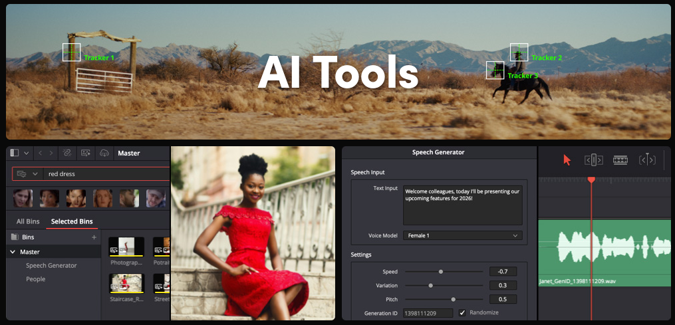Screen dimensions: 675x325
Task: Add a new bin with the plus icon
Action: pos(94,237)
